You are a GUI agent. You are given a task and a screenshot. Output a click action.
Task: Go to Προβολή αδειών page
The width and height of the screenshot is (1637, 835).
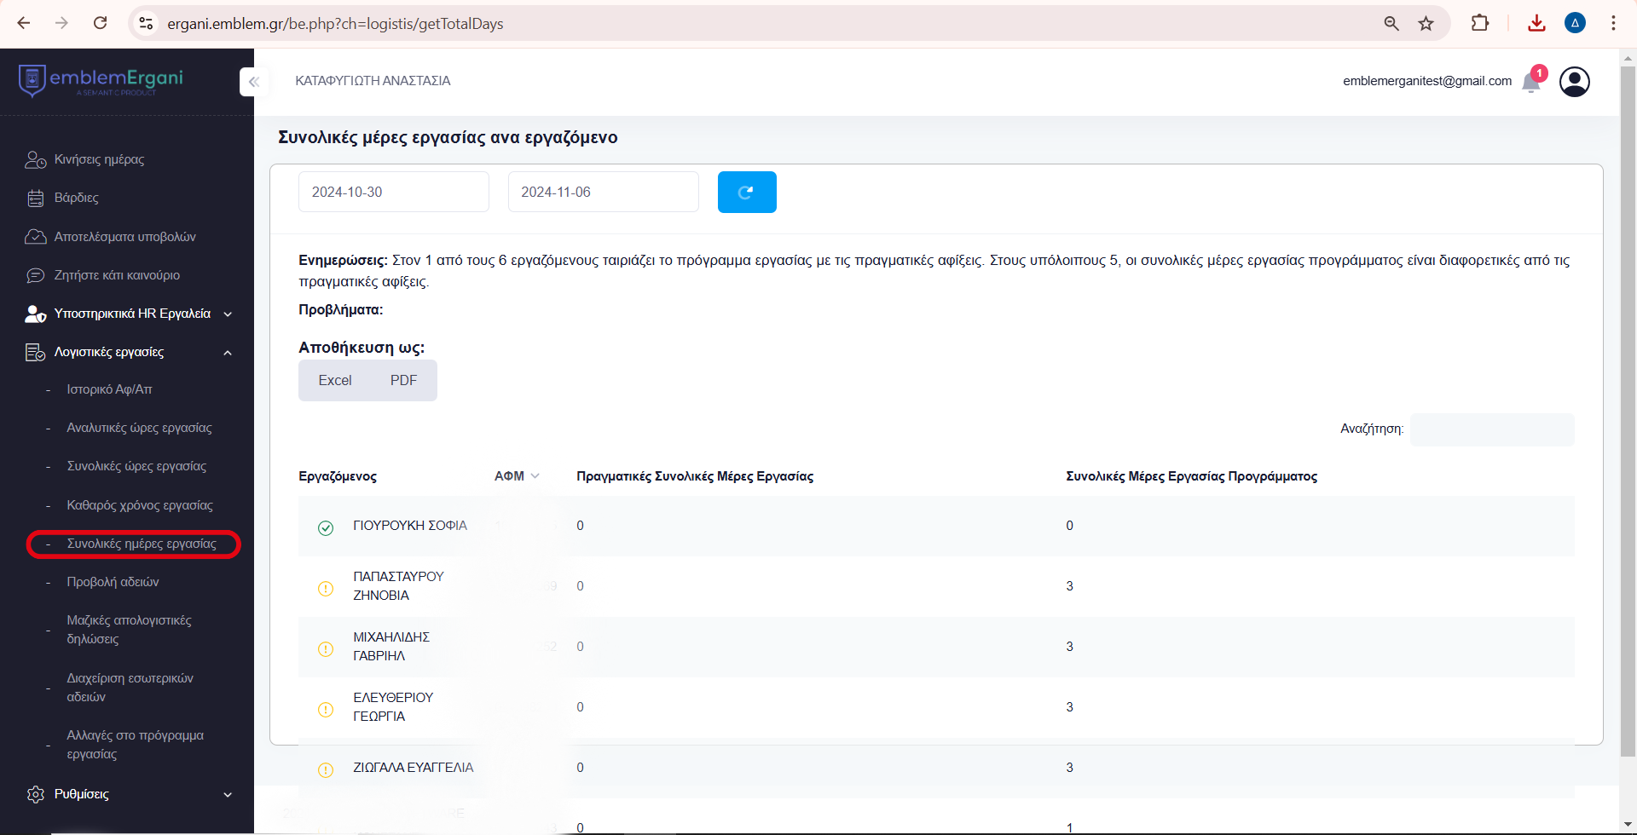point(113,582)
